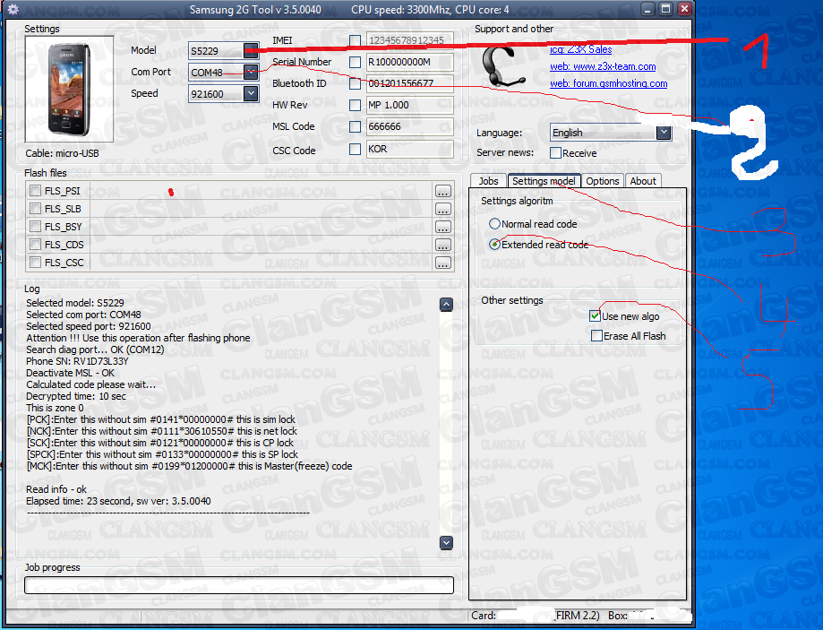Image resolution: width=823 pixels, height=630 pixels.
Task: Check the FLS_BSY flash file checkbox
Action: 35,227
